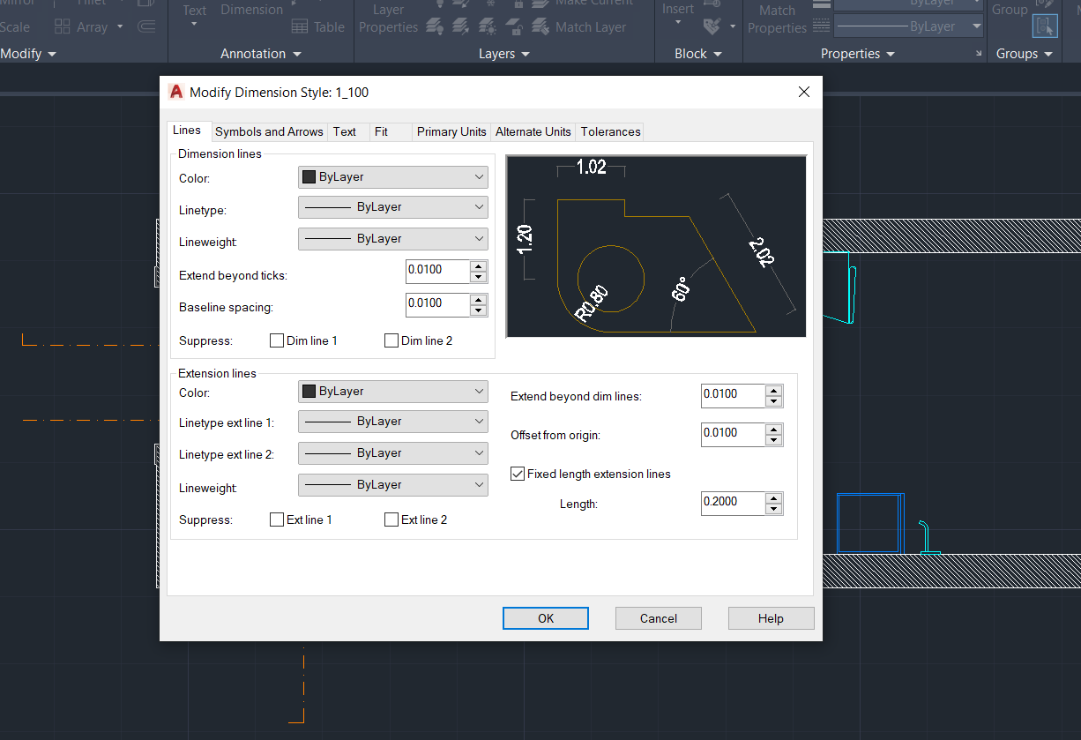
Task: Toggle Suppress Dim line 2 checkbox
Action: (391, 340)
